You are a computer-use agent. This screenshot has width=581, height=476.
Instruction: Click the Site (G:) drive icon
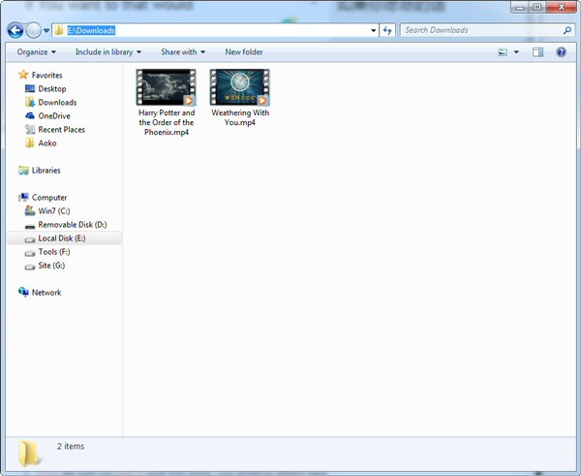(30, 267)
